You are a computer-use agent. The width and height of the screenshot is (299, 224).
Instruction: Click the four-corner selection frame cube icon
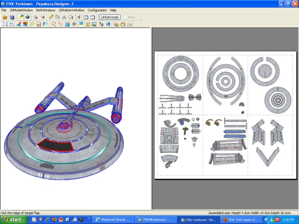click(x=78, y=17)
